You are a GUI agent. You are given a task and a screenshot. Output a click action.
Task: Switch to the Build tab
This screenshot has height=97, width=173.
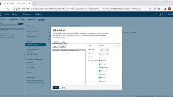click(23, 19)
